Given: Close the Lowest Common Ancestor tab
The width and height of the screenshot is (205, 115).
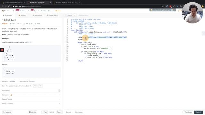Looking at the screenshot, I should click(25, 3).
